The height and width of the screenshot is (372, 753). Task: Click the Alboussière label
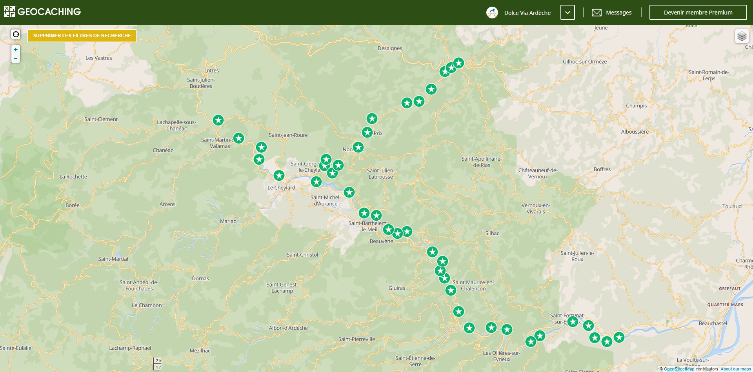click(635, 132)
